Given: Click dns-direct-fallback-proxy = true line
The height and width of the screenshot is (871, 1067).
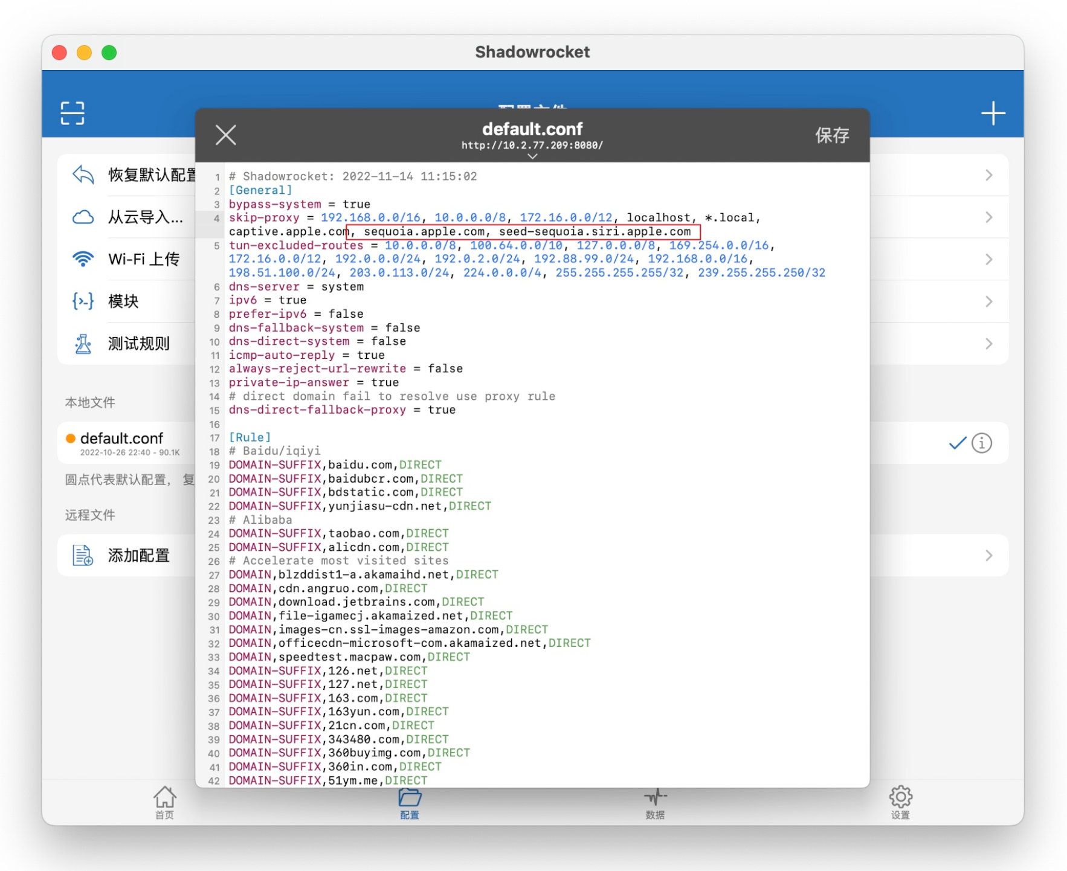Looking at the screenshot, I should coord(342,410).
